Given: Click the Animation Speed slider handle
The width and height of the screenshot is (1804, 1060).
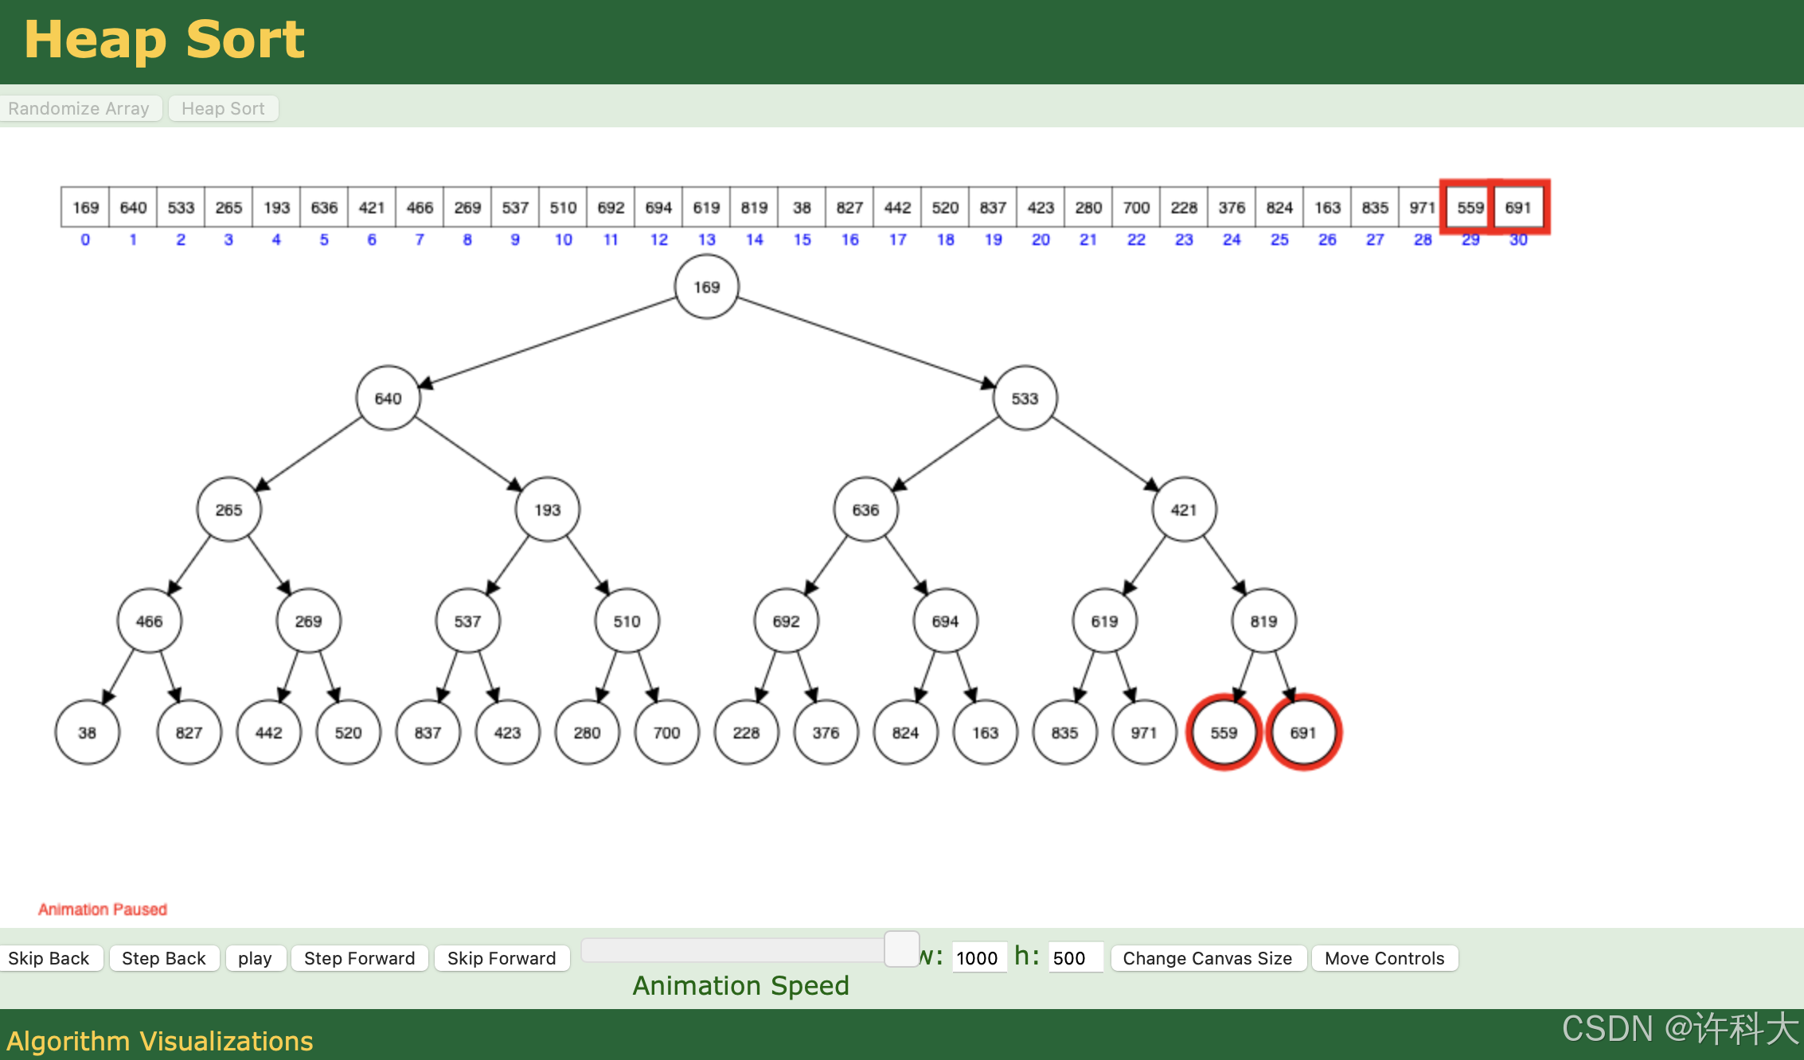Looking at the screenshot, I should pos(901,949).
